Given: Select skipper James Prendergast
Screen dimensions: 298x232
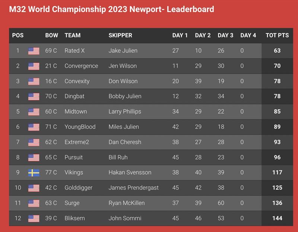Looking at the screenshot, I should point(134,188).
